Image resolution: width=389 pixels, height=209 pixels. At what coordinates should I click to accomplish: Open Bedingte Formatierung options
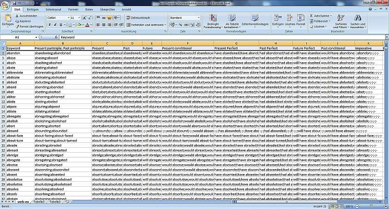[213, 21]
